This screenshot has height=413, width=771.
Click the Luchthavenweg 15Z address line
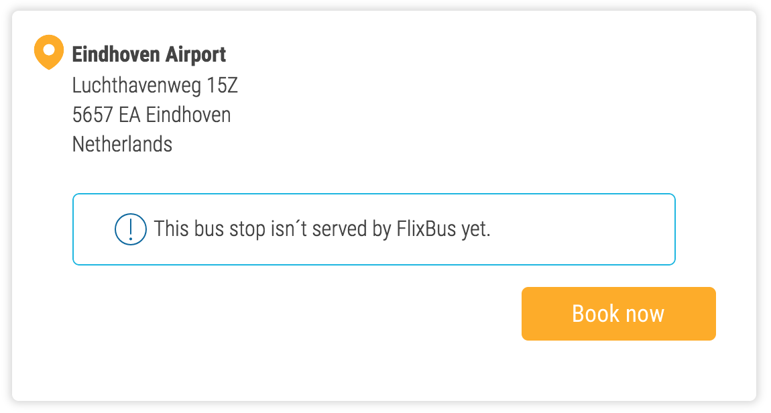(x=155, y=85)
